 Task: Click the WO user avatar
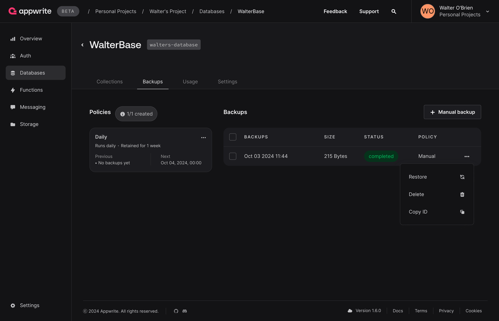[x=428, y=11]
